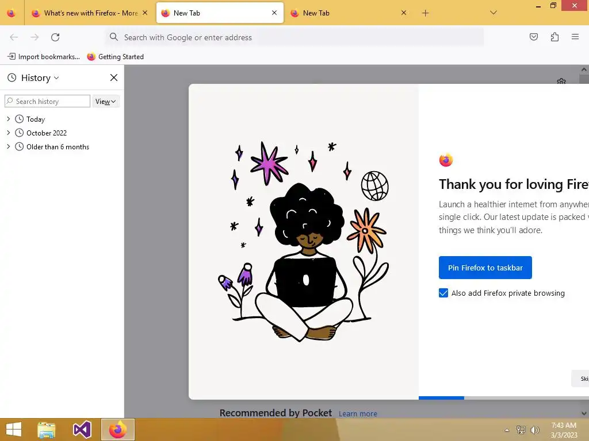Close the active New Tab
589x441 pixels.
point(274,13)
